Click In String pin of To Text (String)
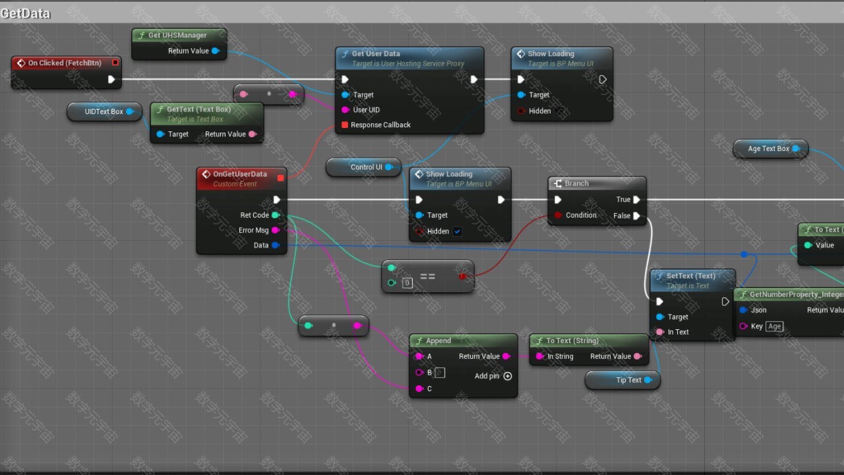844x475 pixels. (x=539, y=356)
